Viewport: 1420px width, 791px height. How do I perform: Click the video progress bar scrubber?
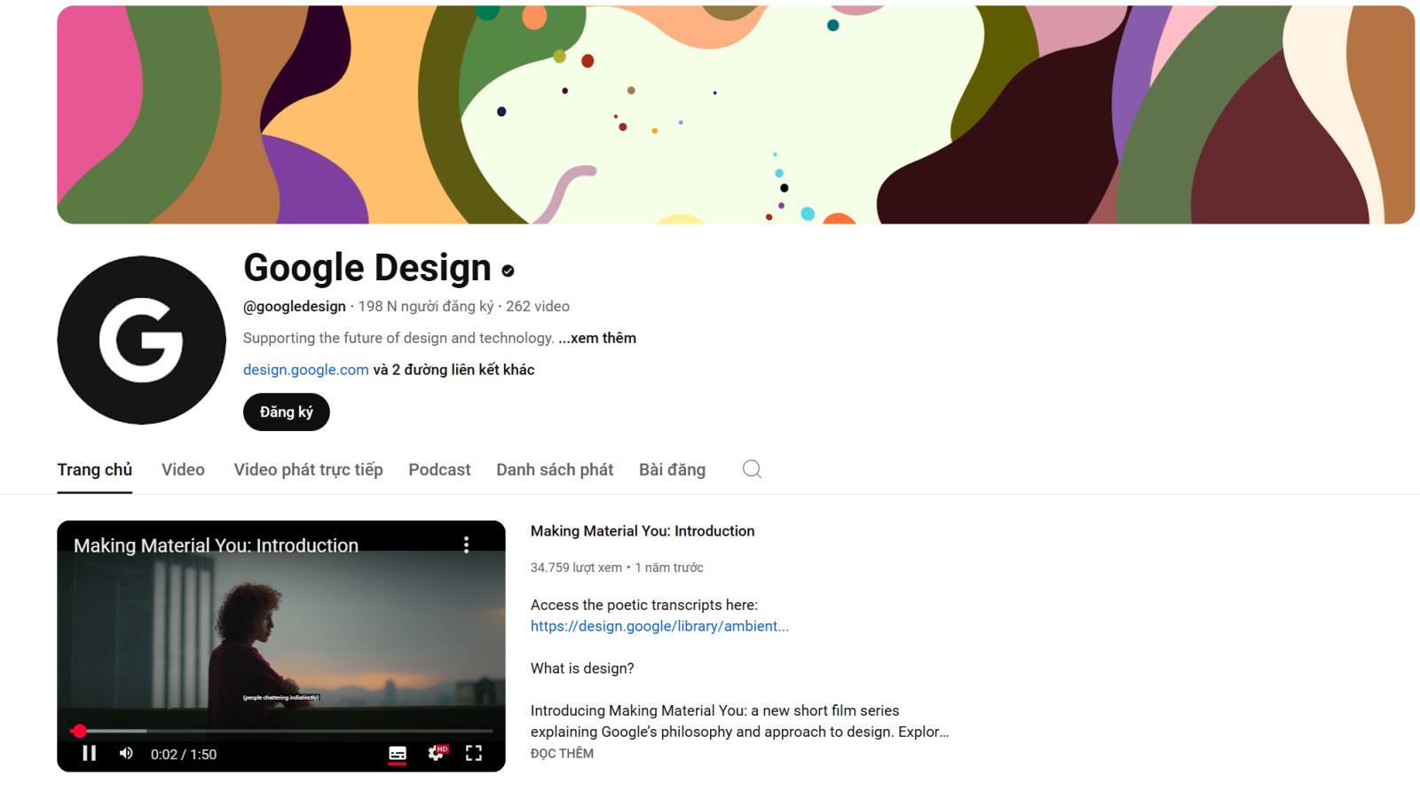coord(80,731)
